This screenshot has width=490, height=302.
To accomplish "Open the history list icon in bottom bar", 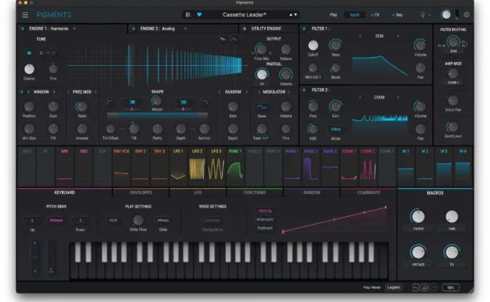I will [424, 288].
